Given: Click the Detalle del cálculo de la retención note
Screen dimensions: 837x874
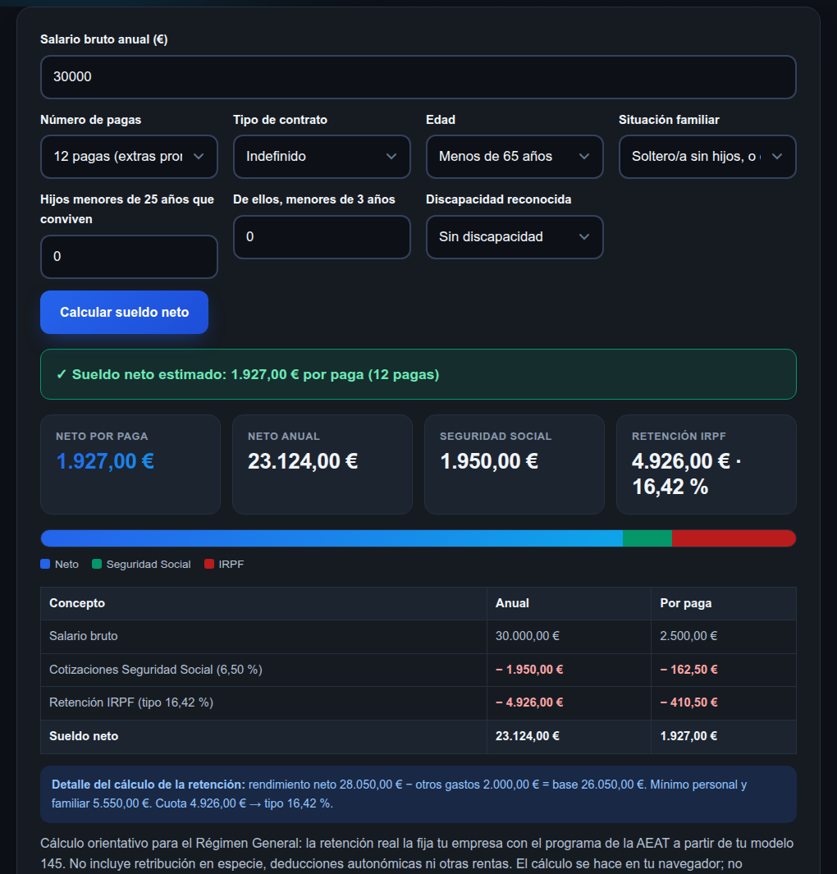Looking at the screenshot, I should pyautogui.click(x=418, y=794).
